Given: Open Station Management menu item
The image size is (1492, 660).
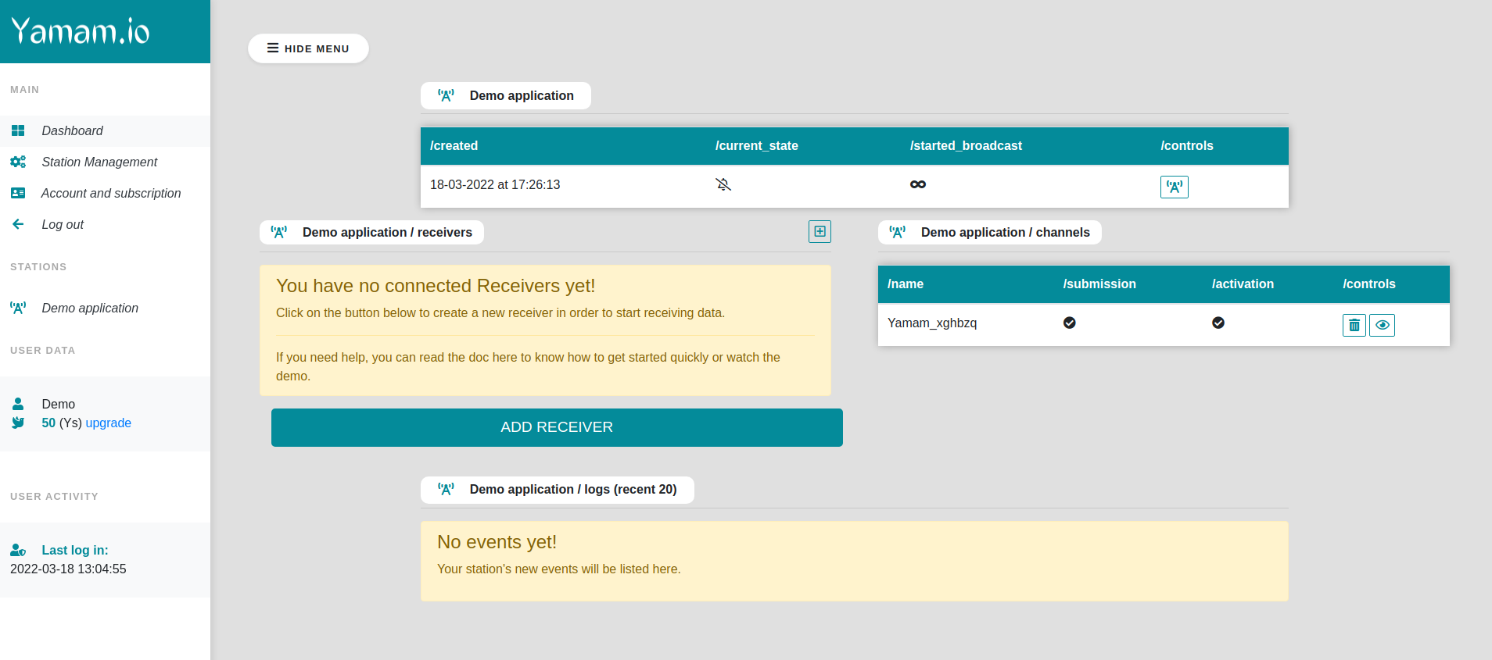Looking at the screenshot, I should tap(105, 162).
